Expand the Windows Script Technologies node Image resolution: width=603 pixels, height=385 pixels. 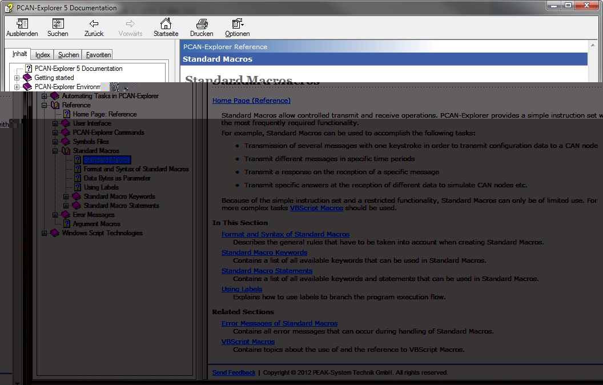click(x=44, y=233)
